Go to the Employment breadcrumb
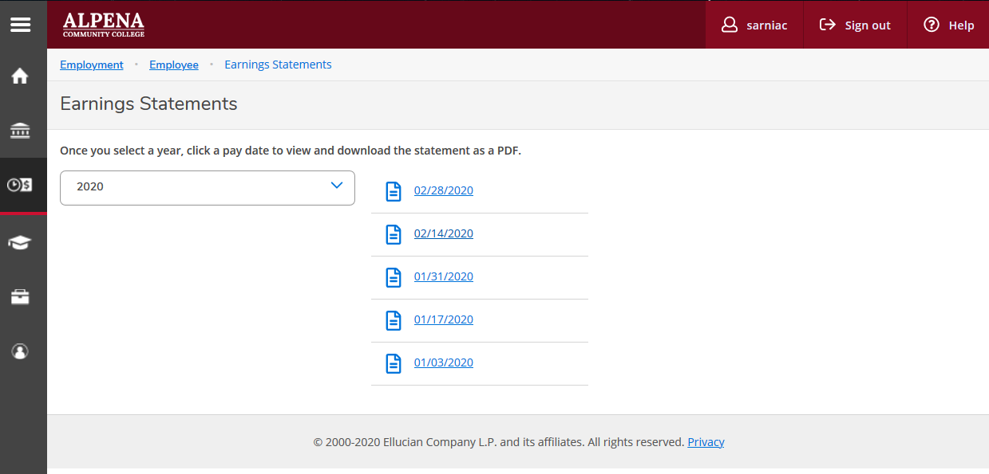The height and width of the screenshot is (474, 989). tap(92, 65)
